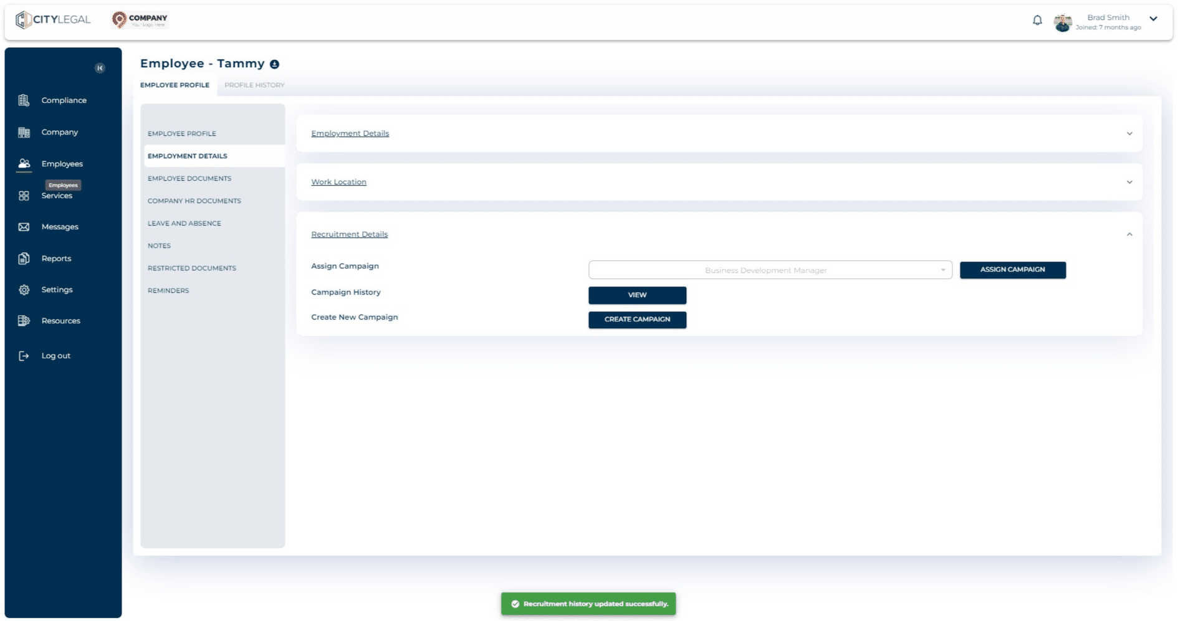
Task: Click the green check icon in the toast
Action: (x=515, y=604)
